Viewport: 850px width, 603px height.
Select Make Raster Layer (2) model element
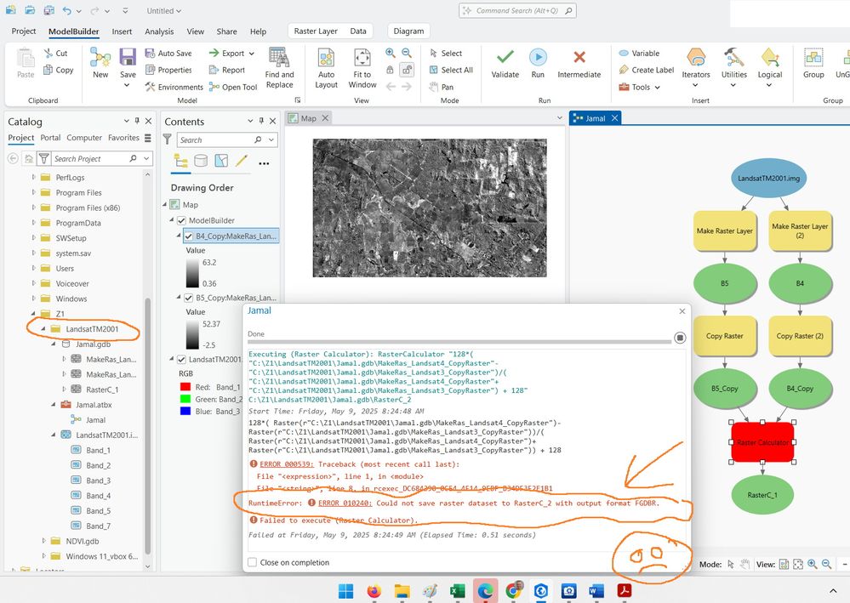coord(800,230)
